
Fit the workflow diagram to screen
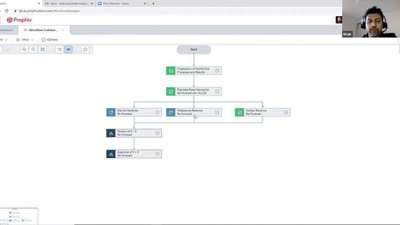click(x=42, y=49)
